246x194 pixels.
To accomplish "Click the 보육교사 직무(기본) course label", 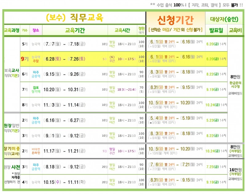I will (12, 73).
